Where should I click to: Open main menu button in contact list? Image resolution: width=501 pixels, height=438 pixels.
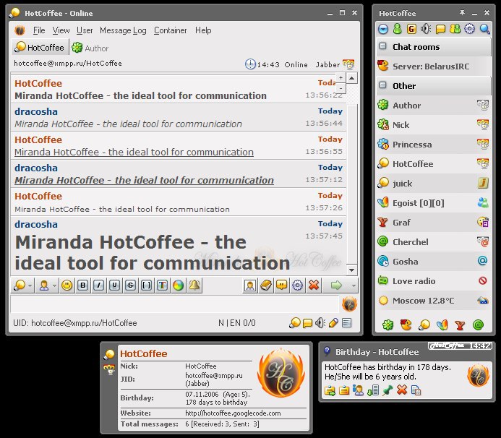click(383, 29)
